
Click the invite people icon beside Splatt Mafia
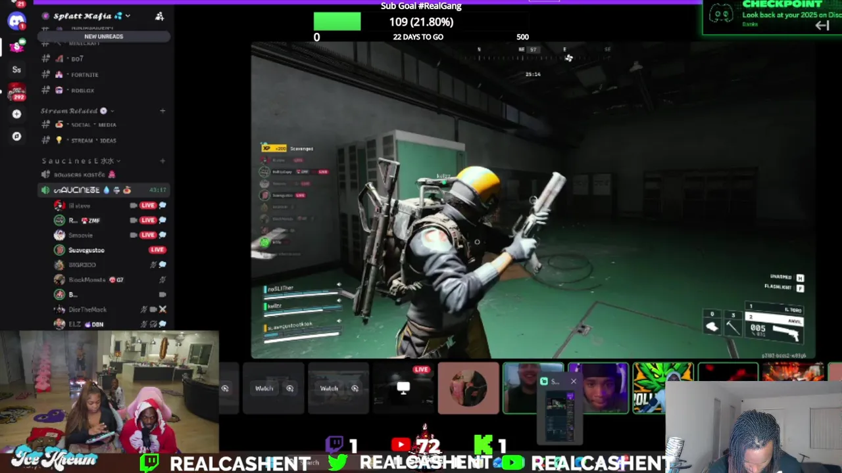click(159, 16)
